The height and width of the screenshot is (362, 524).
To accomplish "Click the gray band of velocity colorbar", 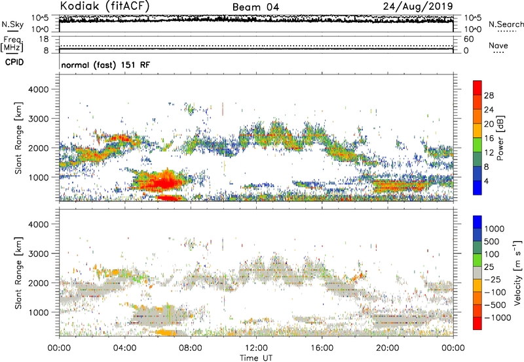I will pyautogui.click(x=477, y=273).
